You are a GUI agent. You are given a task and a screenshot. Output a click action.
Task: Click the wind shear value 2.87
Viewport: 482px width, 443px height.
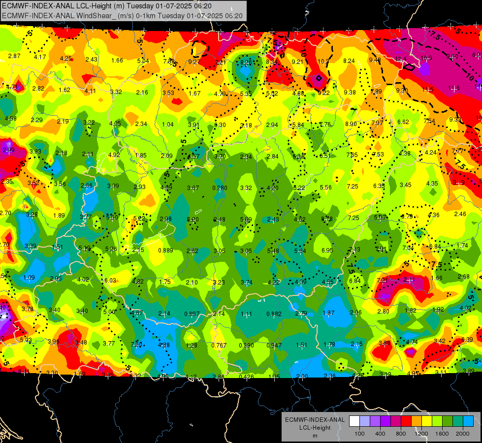(x=14, y=56)
